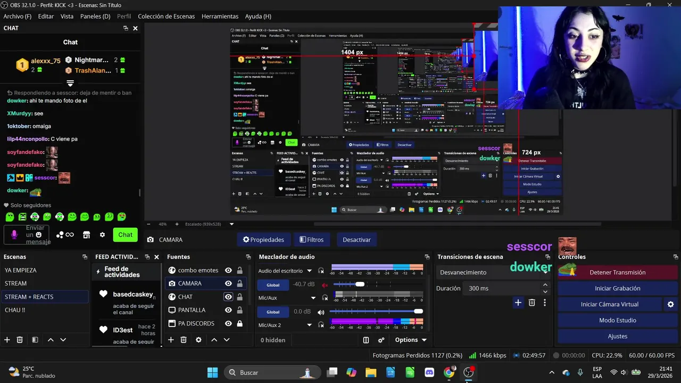Lock the CAMARA source

coord(239,284)
